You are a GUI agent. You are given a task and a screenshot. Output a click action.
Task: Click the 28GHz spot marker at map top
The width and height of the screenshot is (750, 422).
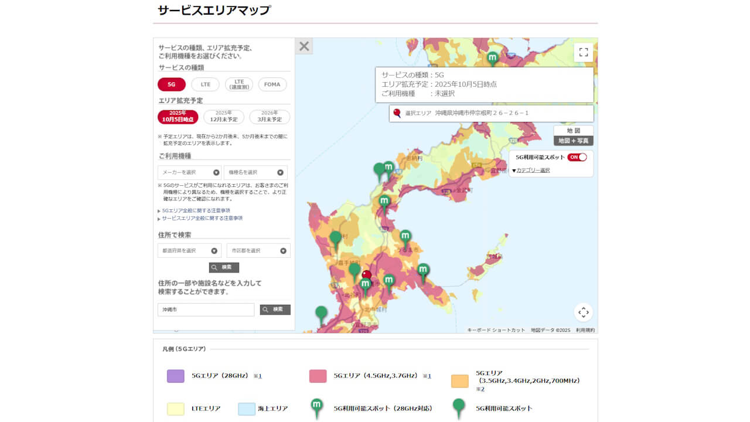pos(493,58)
